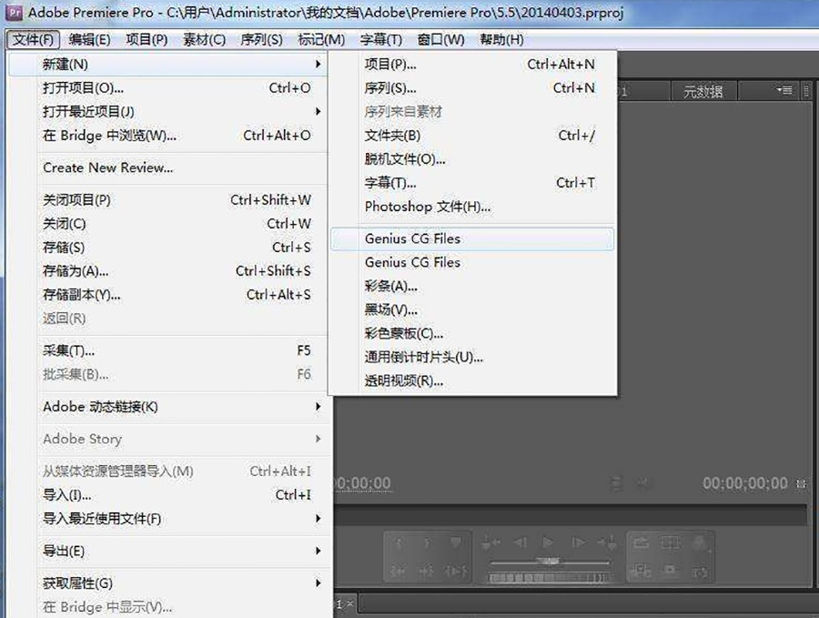Screen dimensions: 819x618
Task: Expand the Adobe 动态链接(K) submenu
Action: coord(168,407)
